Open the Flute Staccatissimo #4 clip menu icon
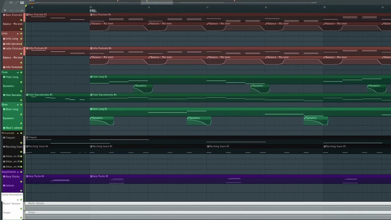 point(91,95)
